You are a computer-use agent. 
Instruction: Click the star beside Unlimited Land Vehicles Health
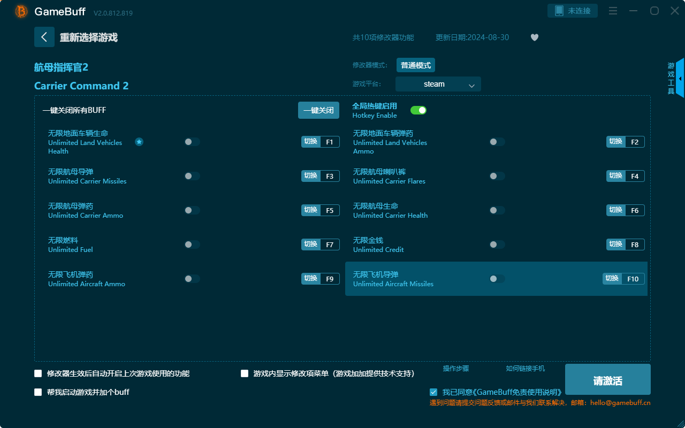tap(139, 142)
